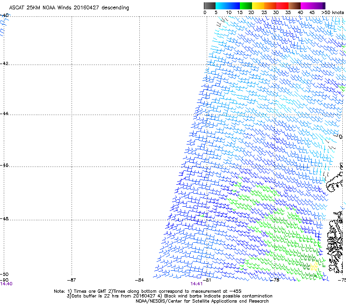Click the latitude label '-42'

(x=4, y=63)
